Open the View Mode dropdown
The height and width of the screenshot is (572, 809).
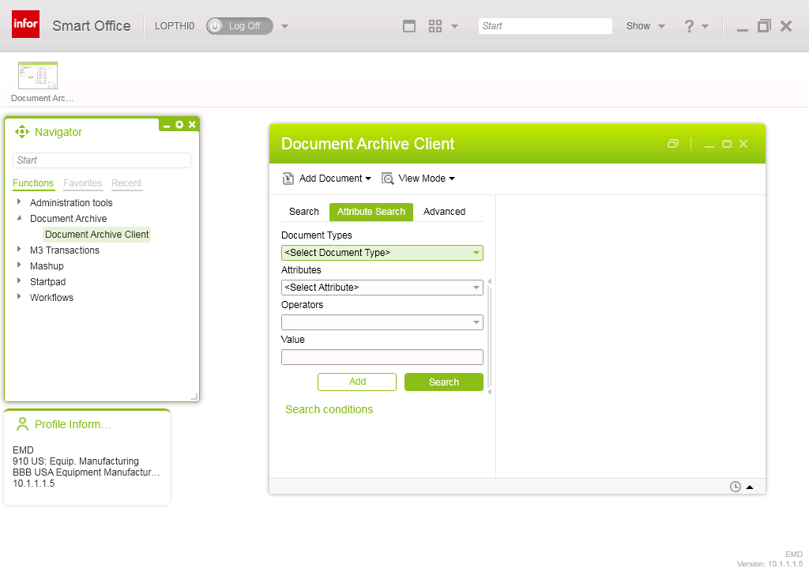[x=419, y=179]
